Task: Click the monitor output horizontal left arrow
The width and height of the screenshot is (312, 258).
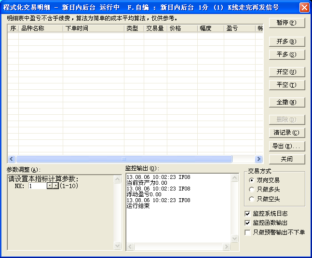Action: coord(130,246)
